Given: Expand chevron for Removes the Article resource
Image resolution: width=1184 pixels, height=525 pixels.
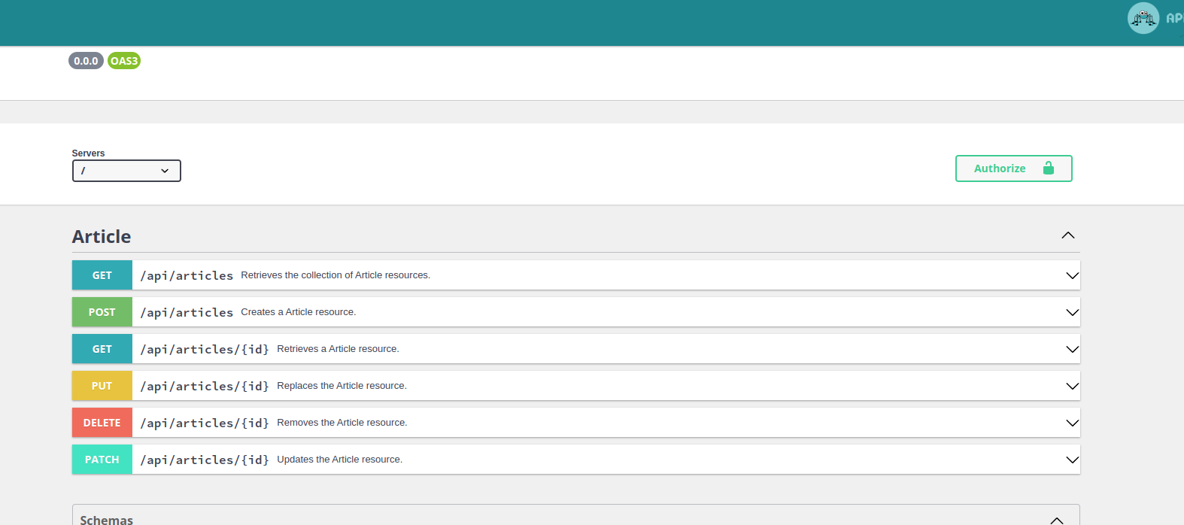Looking at the screenshot, I should point(1072,423).
